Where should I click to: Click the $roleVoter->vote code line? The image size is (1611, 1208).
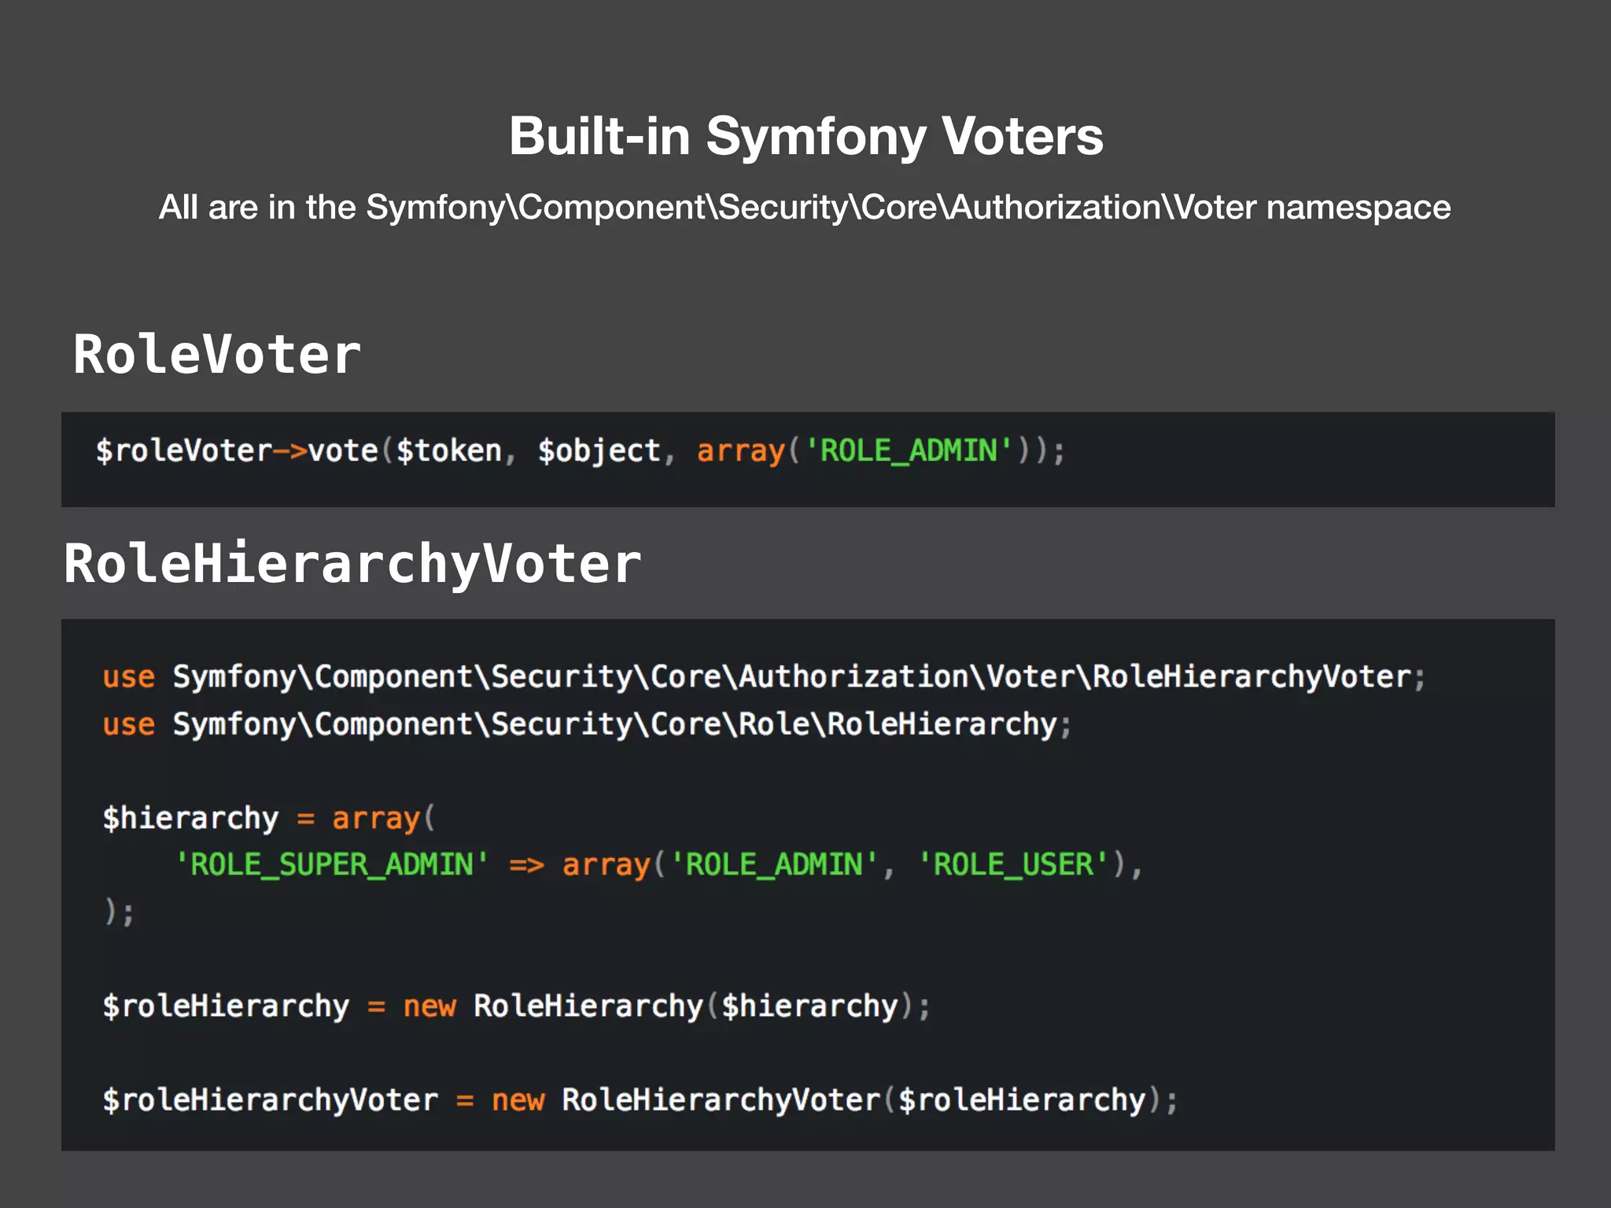pyautogui.click(x=581, y=451)
